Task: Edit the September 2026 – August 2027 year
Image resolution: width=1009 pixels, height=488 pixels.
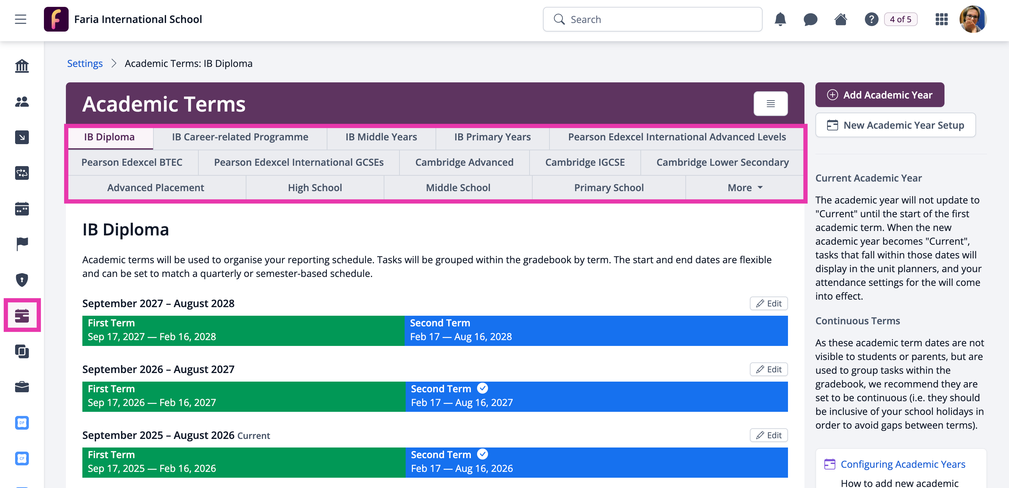Action: pos(768,369)
